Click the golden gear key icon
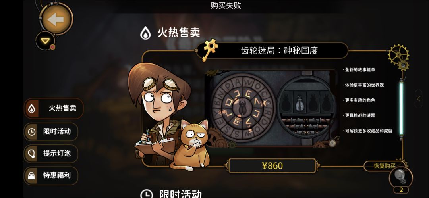 pos(210,50)
